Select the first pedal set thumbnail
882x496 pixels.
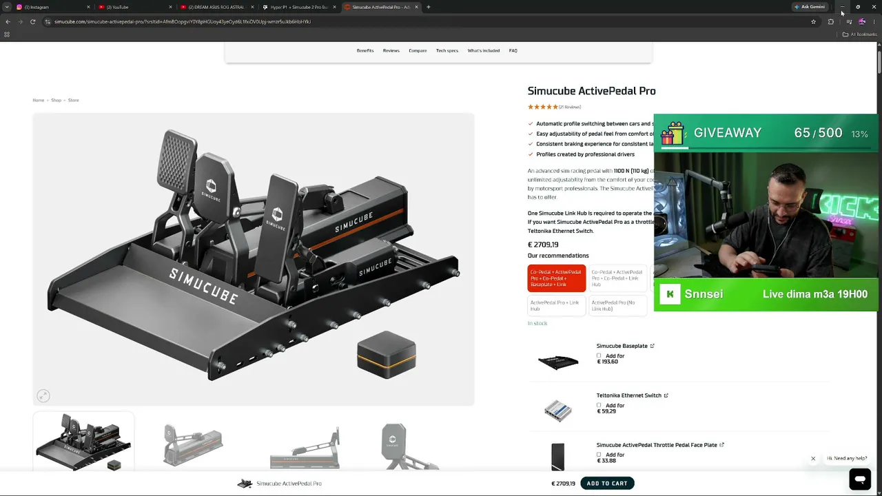tap(83, 442)
